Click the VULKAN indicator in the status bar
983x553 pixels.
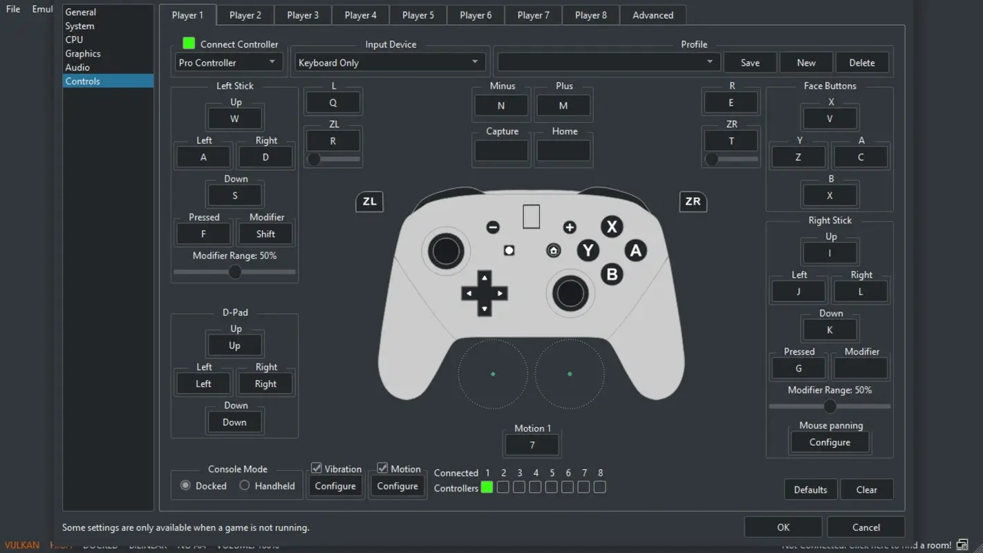(21, 545)
